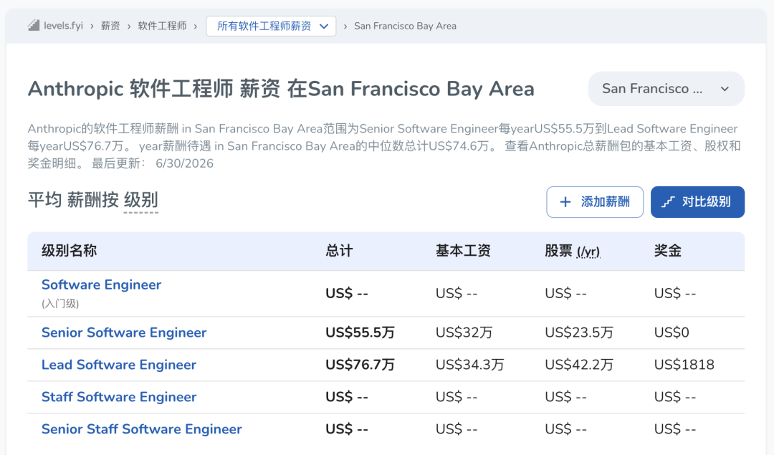Click the stairs icon in 对比级别
The width and height of the screenshot is (774, 455).
[x=668, y=202]
